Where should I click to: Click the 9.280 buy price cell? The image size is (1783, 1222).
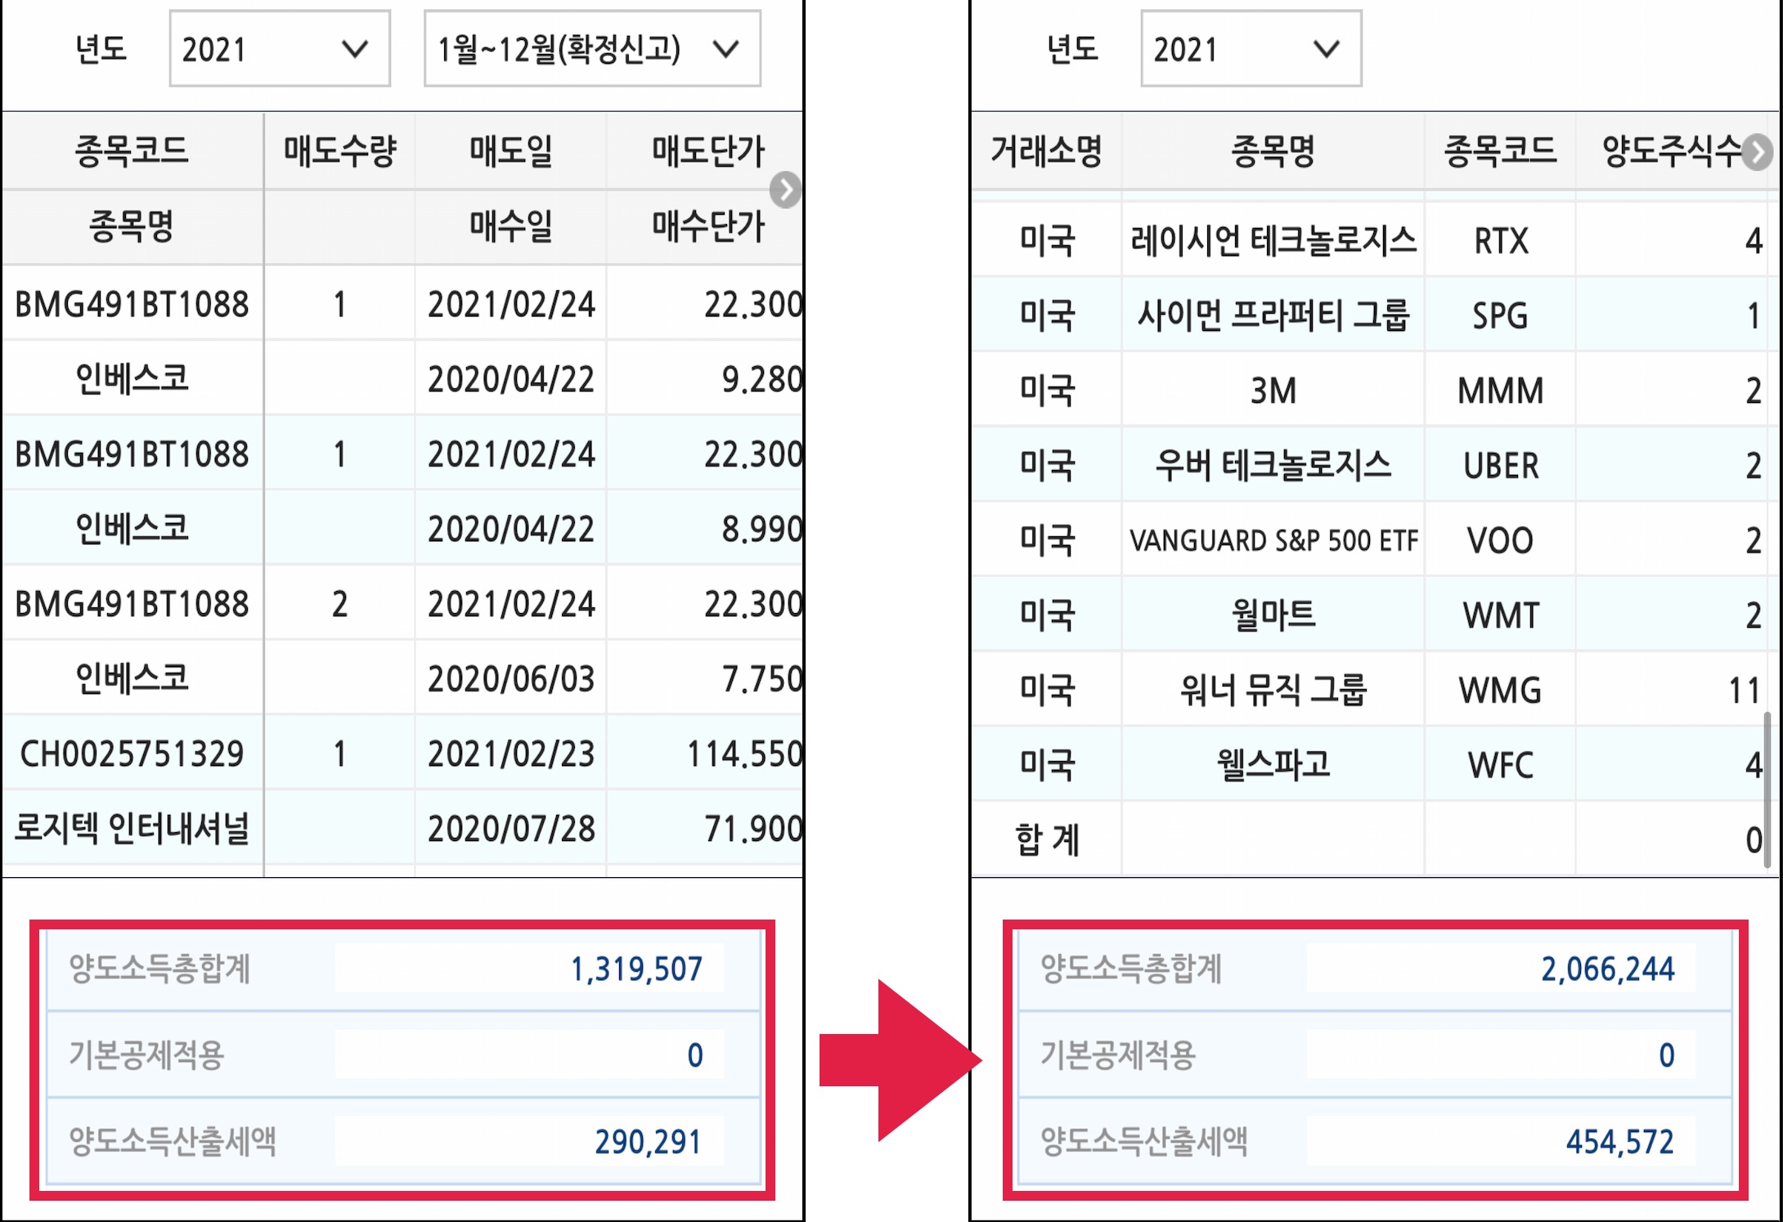(761, 379)
